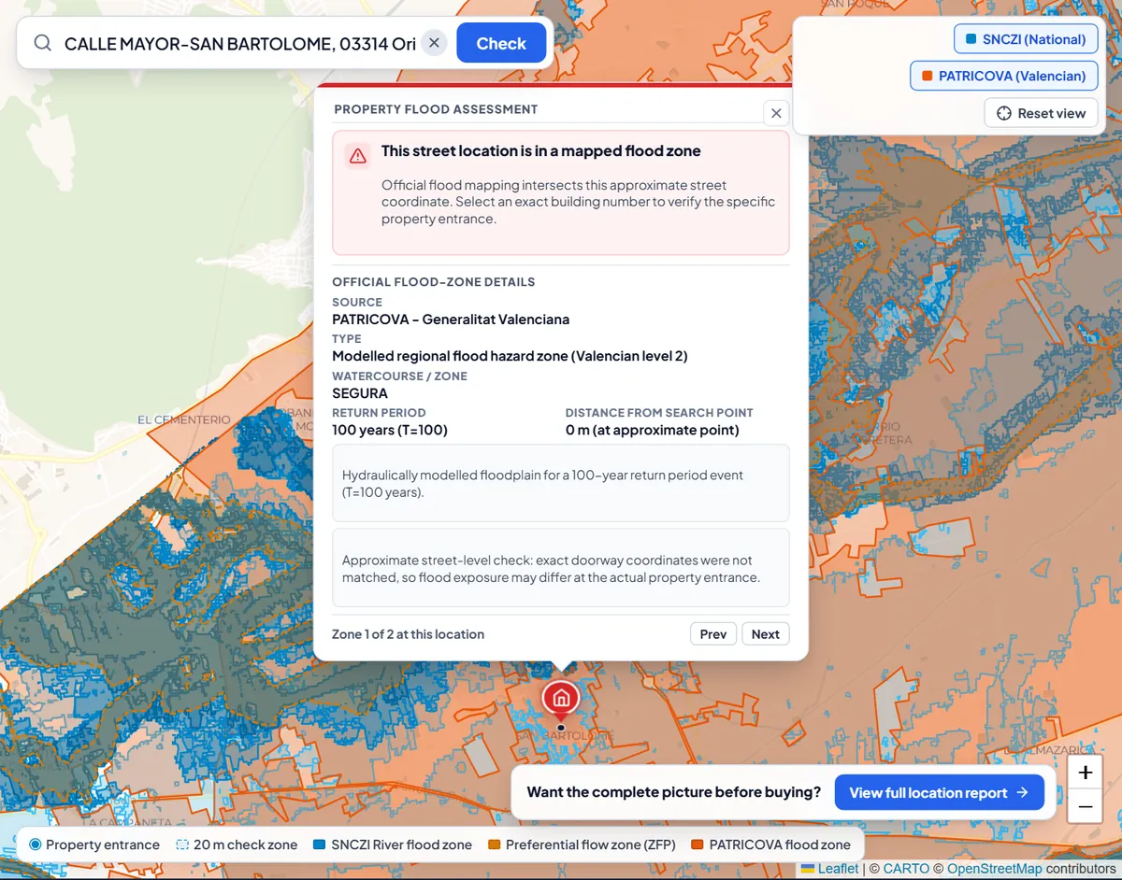Click the 'EL CEMENTERIO' map label

(183, 420)
